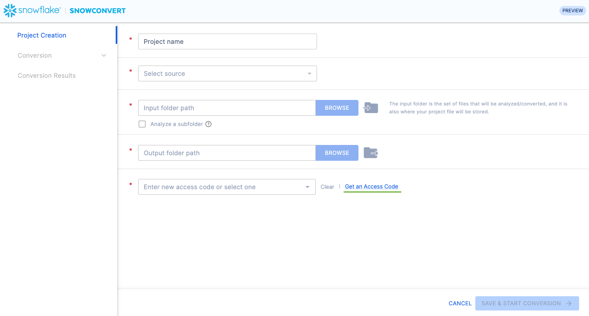Viewport: 589px width, 316px height.
Task: Click the subfolder help question mark icon
Action: 208,124
